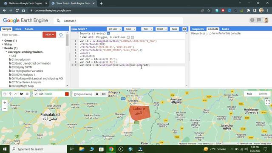Collapse the users/gee-working/EnviGIS repository
Image resolution: width=272 pixels, height=153 pixels.
[x=6, y=52]
